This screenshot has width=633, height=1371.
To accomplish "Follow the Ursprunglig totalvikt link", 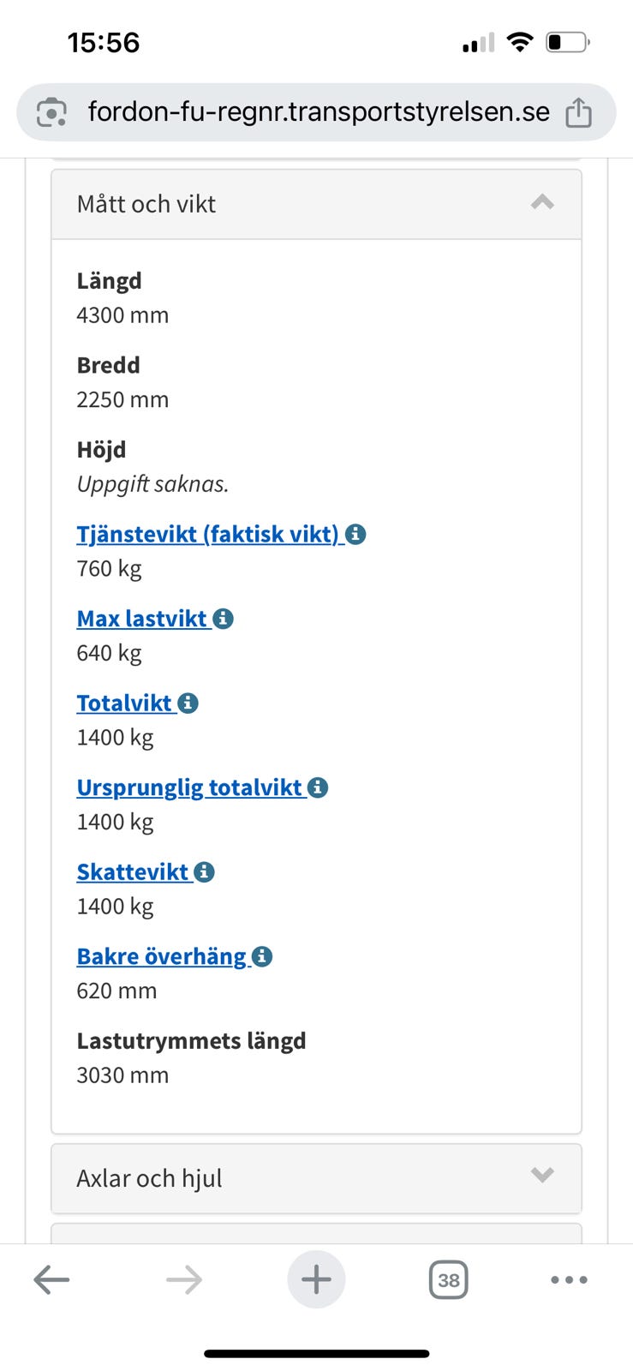I will point(189,787).
